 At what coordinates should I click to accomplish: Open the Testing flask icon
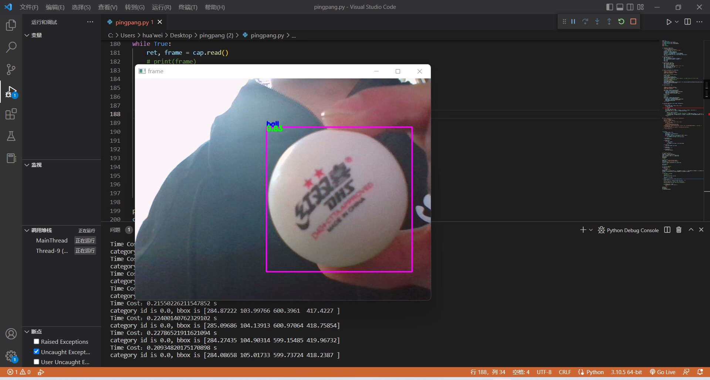[x=11, y=136]
